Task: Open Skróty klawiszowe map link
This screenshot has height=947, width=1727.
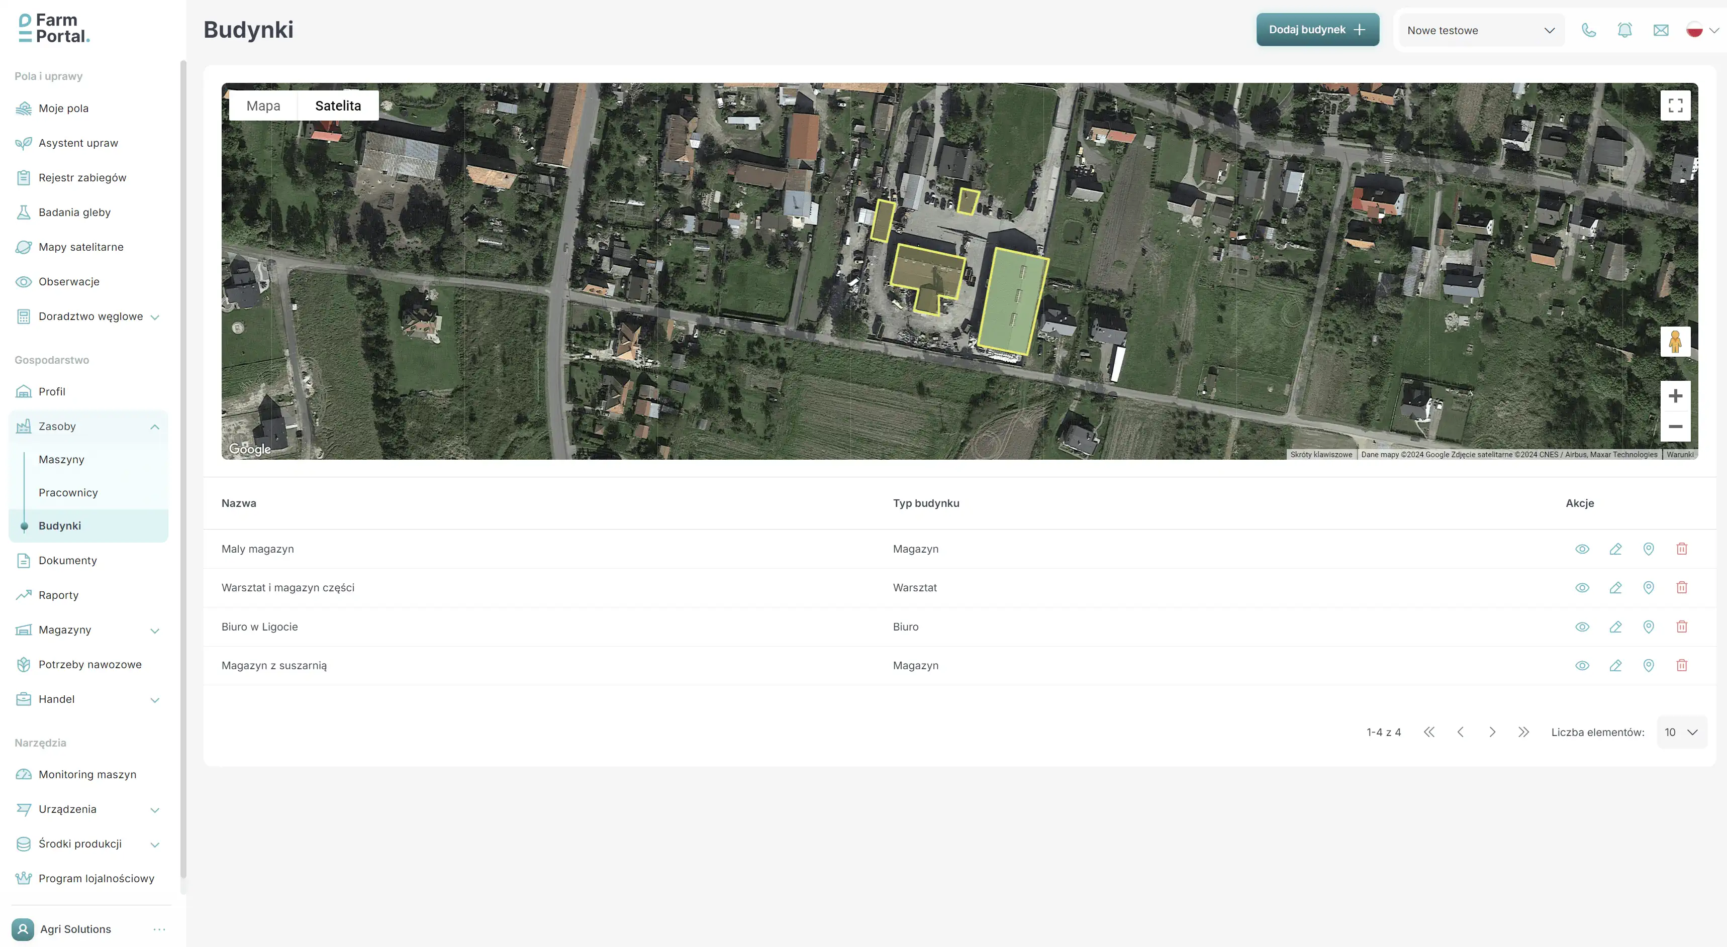Action: (x=1321, y=454)
